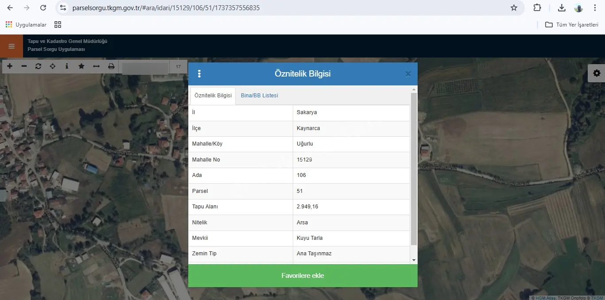
Task: Go back in browser history
Action: [10, 8]
